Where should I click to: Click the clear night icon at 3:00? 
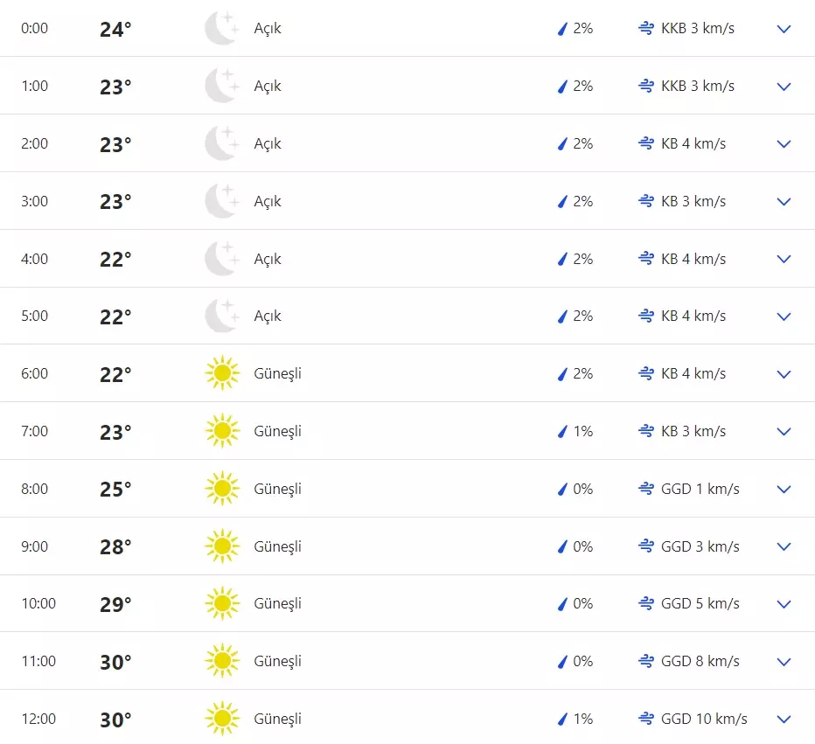(x=221, y=201)
